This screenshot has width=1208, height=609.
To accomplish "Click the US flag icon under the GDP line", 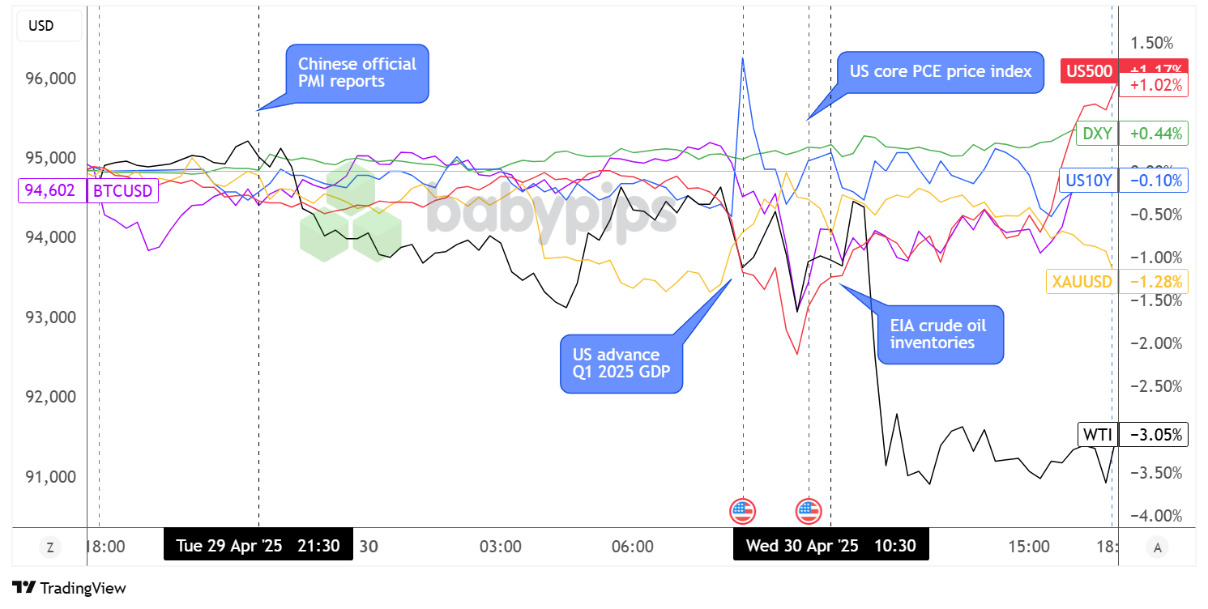I will tap(743, 511).
